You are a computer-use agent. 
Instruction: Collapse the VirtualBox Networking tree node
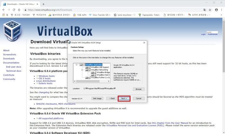(82, 70)
